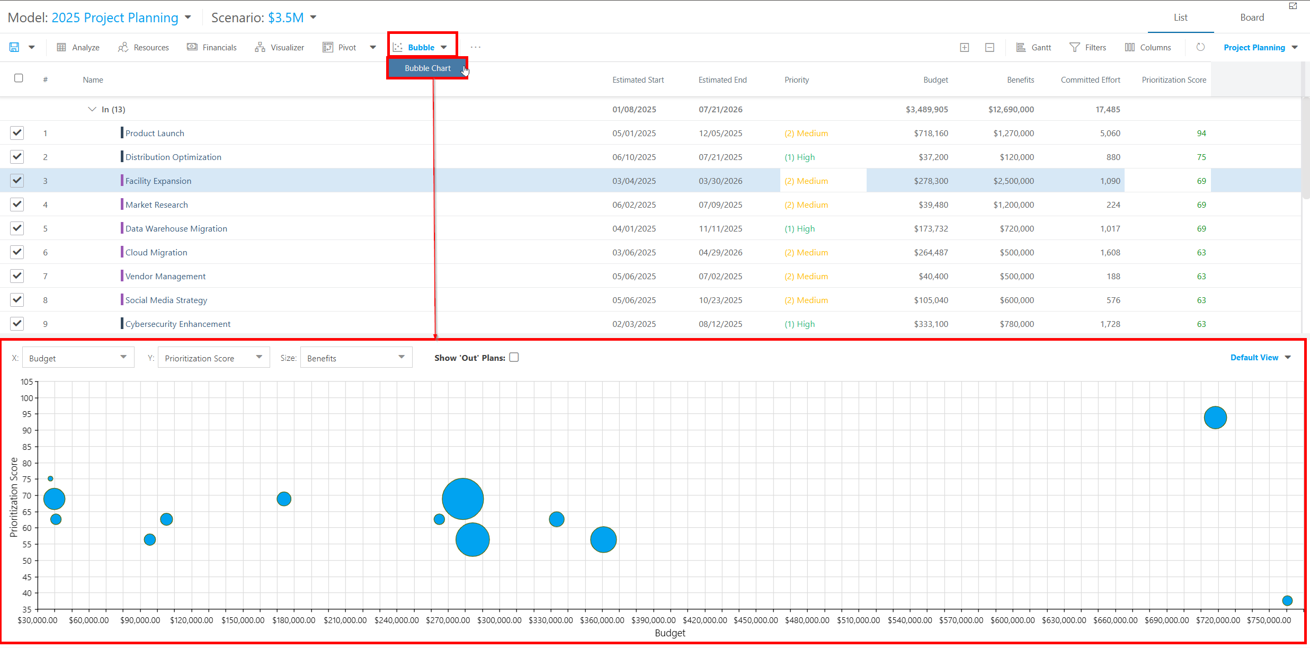Viewport: 1310px width, 648px height.
Task: Uncheck the Cloud Migration row checkbox
Action: (x=17, y=252)
